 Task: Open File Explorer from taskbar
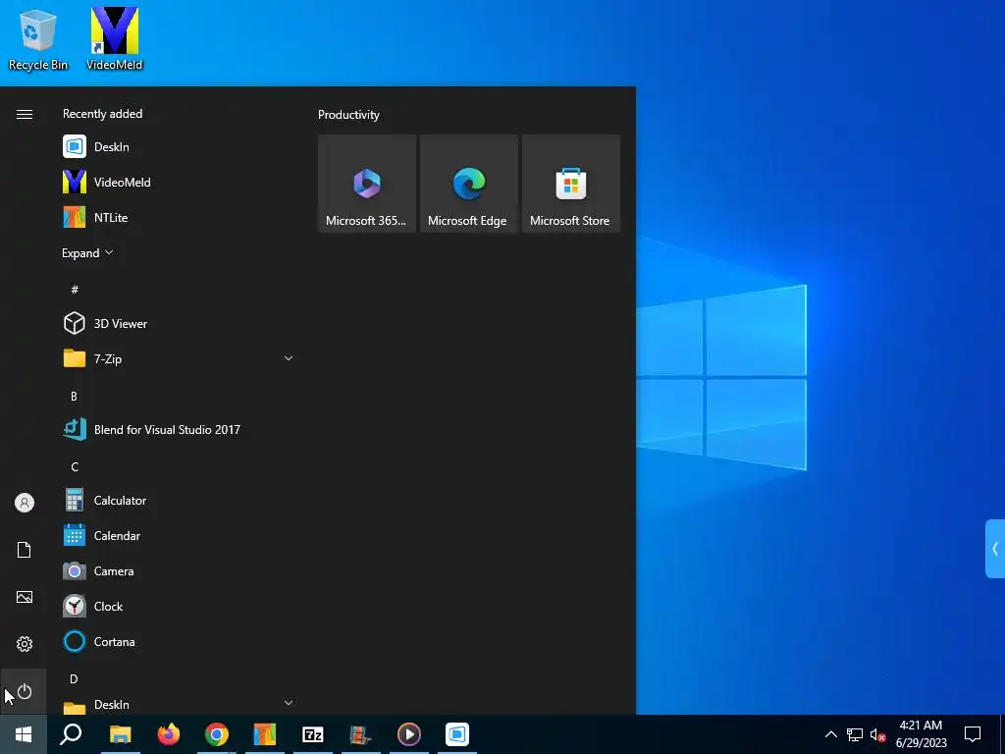[120, 734]
